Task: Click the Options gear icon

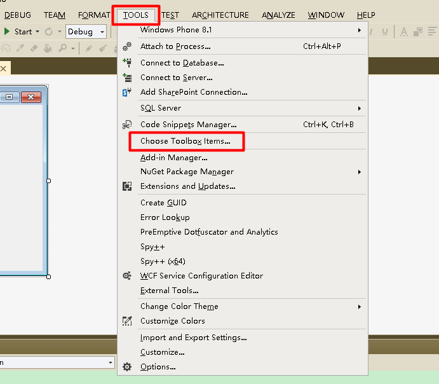Action: (127, 366)
